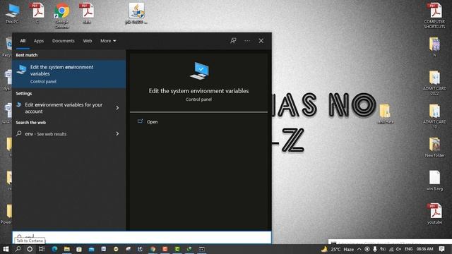Screen dimensions: 452x254
Task: Close the search panel with X
Action: [261, 41]
